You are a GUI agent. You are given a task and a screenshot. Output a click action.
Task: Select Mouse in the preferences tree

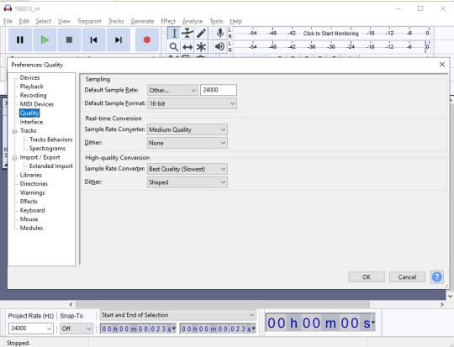tap(29, 219)
